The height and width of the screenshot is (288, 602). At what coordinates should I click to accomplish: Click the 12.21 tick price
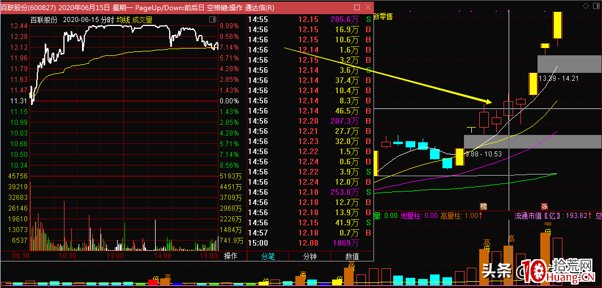[309, 131]
